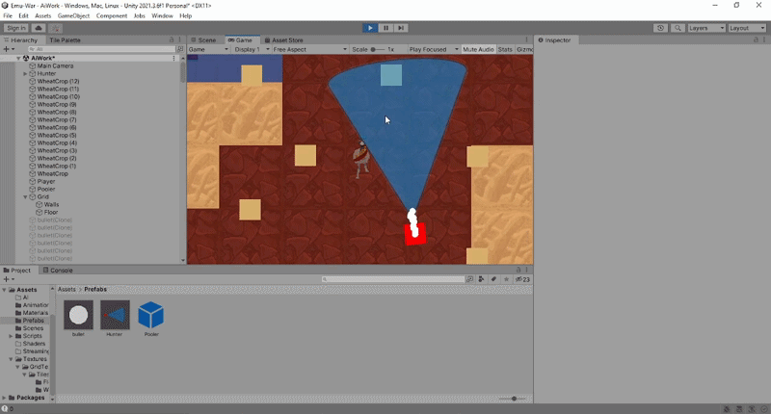Open the Layers dropdown

coord(704,28)
